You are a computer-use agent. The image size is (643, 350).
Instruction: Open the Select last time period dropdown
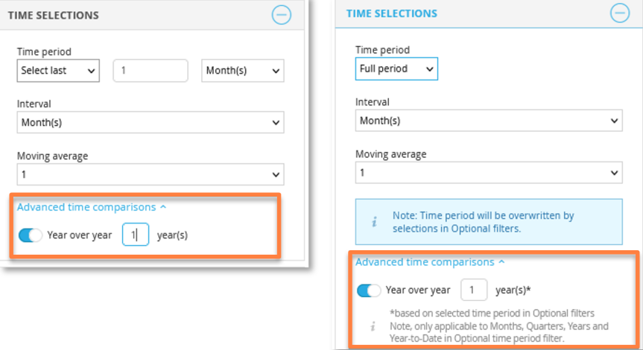click(58, 71)
